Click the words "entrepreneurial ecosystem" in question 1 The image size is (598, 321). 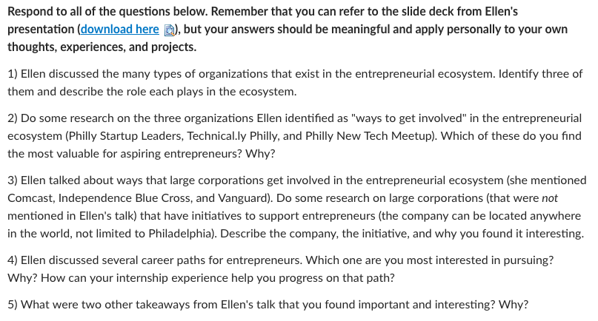coord(424,73)
